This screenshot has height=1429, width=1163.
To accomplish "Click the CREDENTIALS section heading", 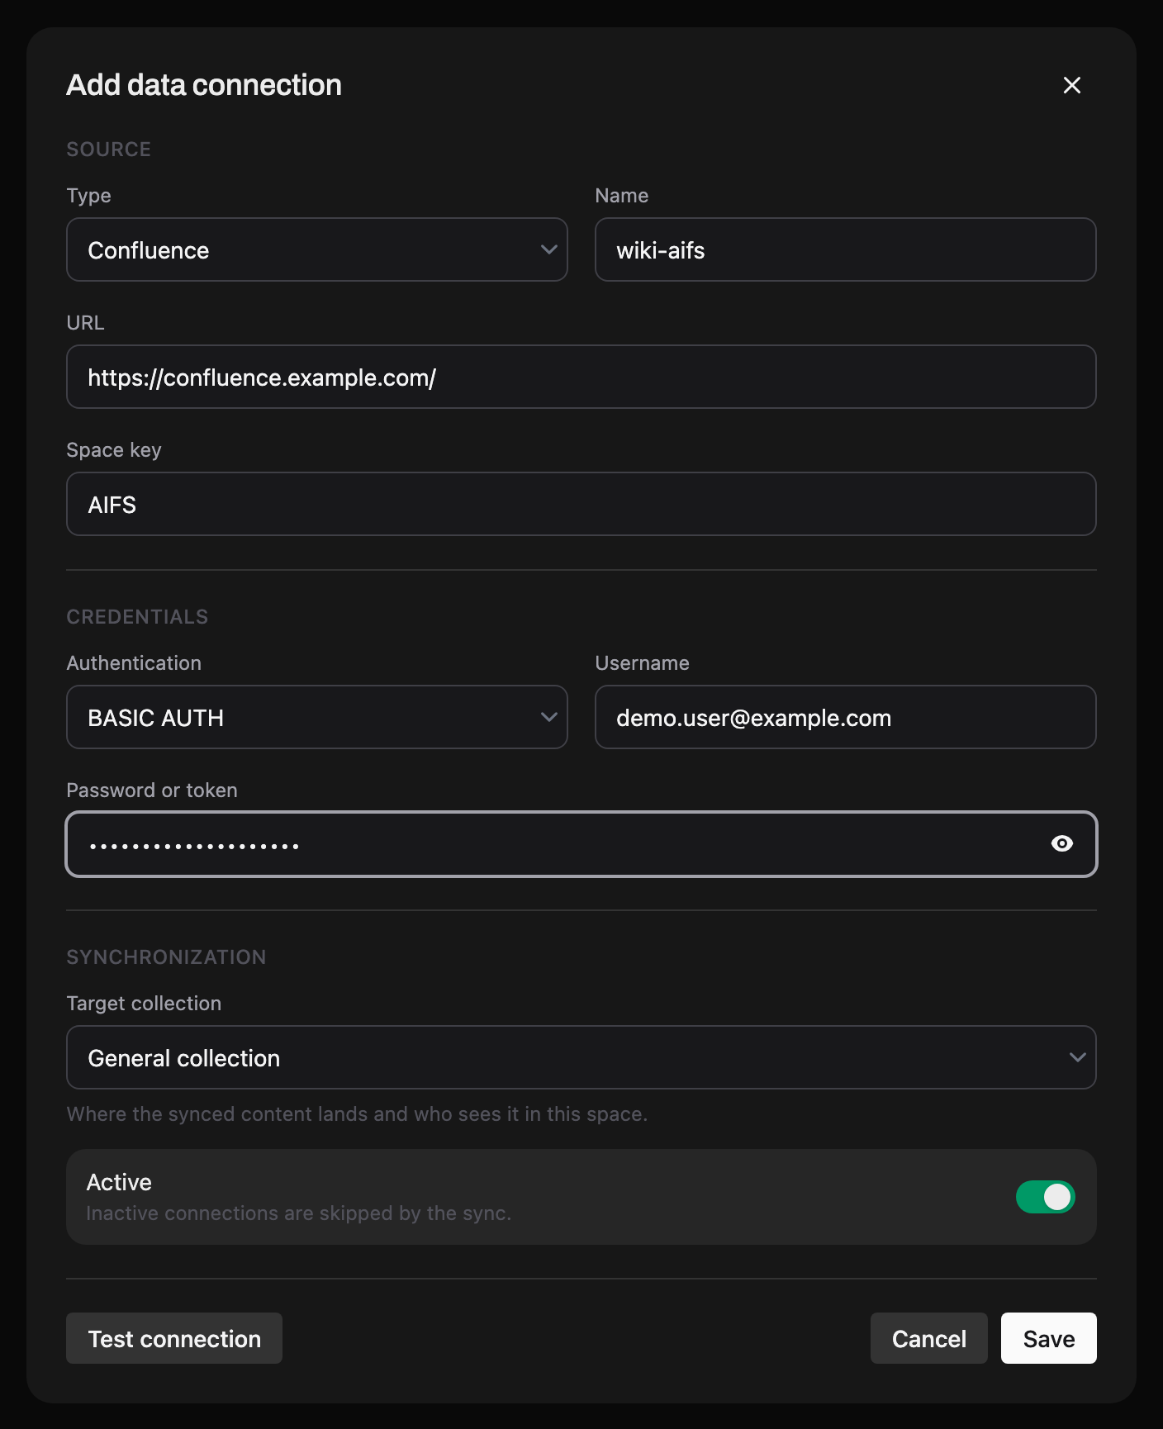I will [137, 617].
